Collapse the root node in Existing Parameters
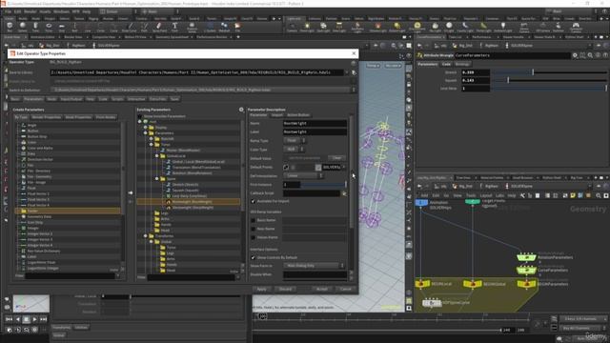 pyautogui.click(x=140, y=122)
